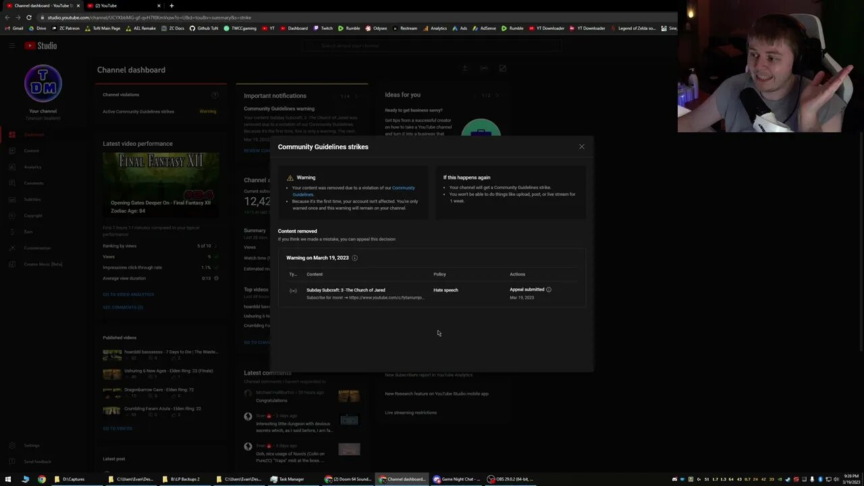The height and width of the screenshot is (486, 864).
Task: Click the info icon next to Appeal submitted
Action: 548,290
